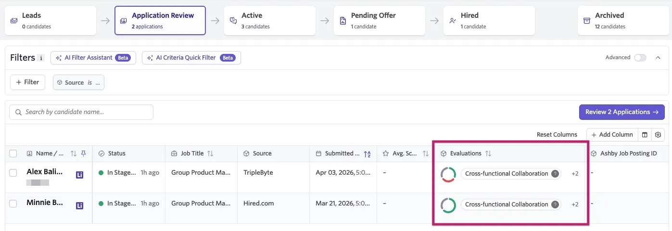
Task: Click Alex Bali's Cross-functional Collaboration chip
Action: [x=511, y=174]
